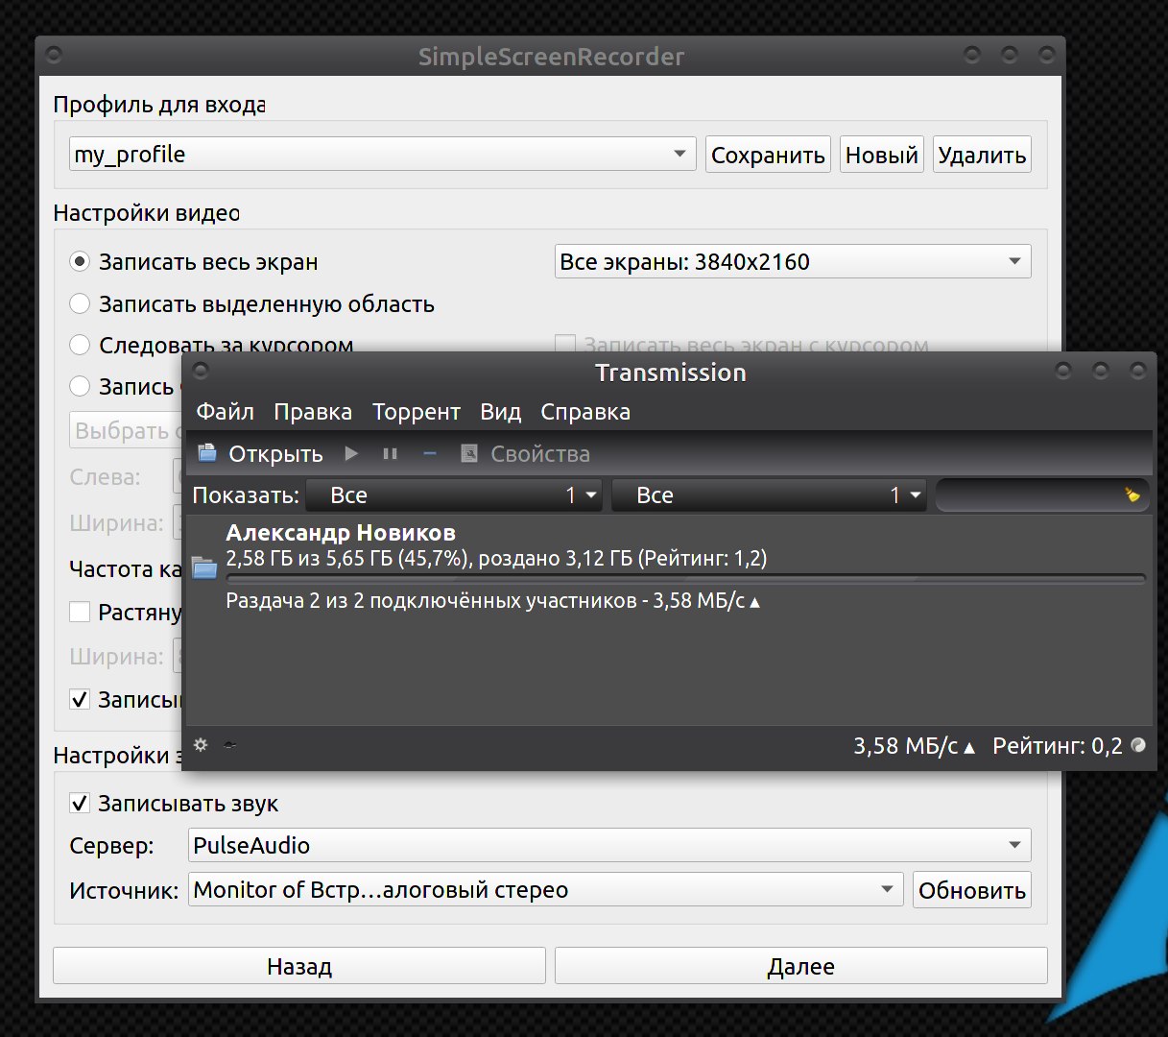Screen dimensions: 1168x1037
Task: Click the folder icon of Александр Новиков torrent
Action: click(x=204, y=567)
